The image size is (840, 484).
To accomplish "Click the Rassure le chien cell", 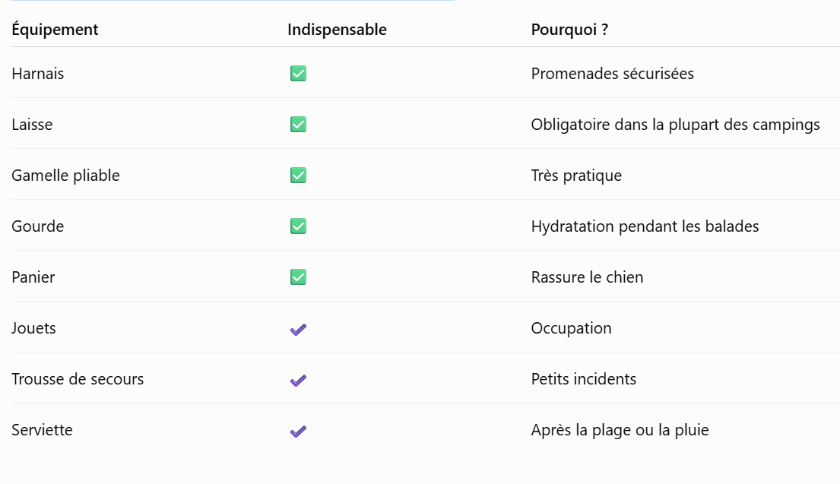I will coord(587,277).
